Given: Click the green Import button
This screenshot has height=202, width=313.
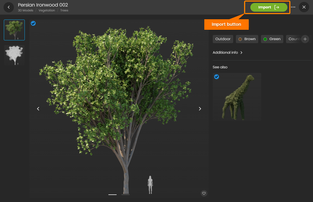Looking at the screenshot, I should (x=269, y=7).
